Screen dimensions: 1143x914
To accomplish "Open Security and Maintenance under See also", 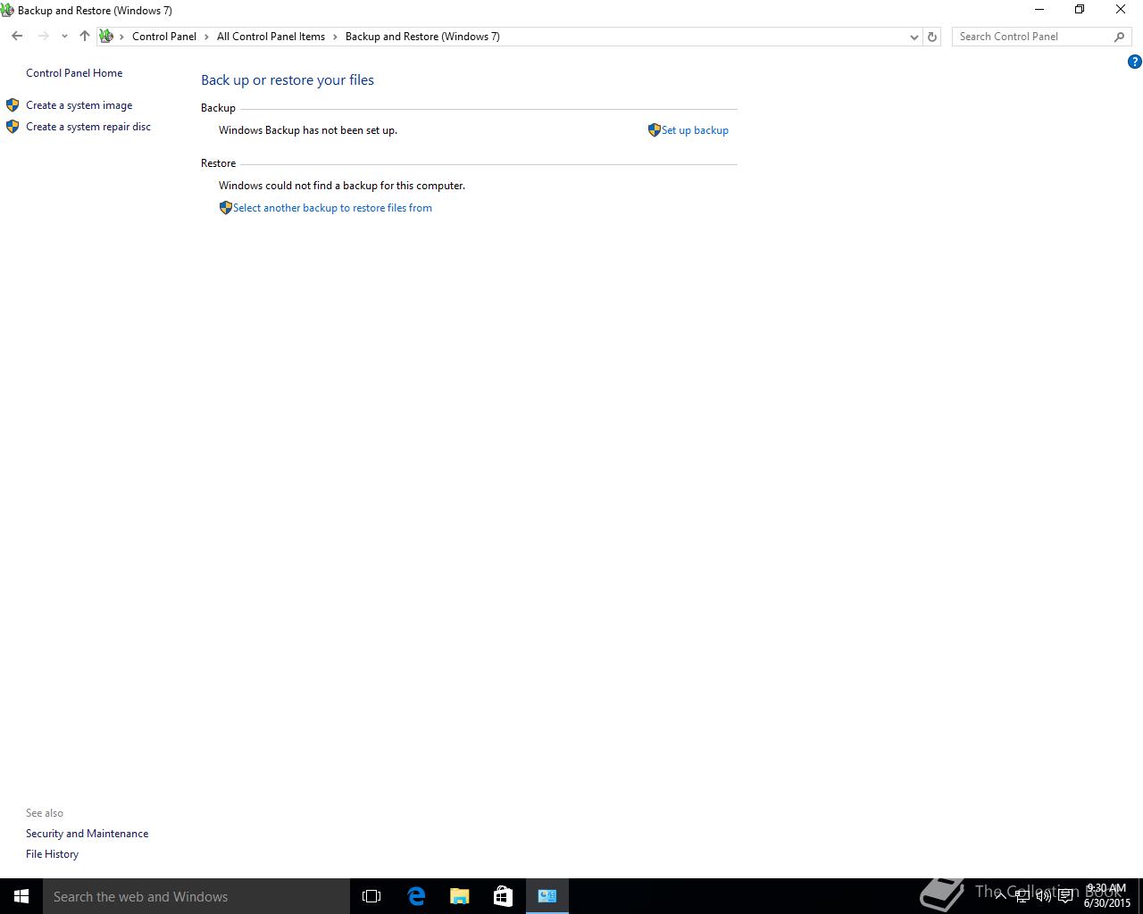I will click(x=87, y=834).
